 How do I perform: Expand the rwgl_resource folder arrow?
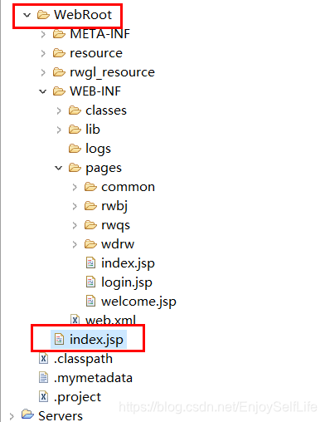click(43, 72)
